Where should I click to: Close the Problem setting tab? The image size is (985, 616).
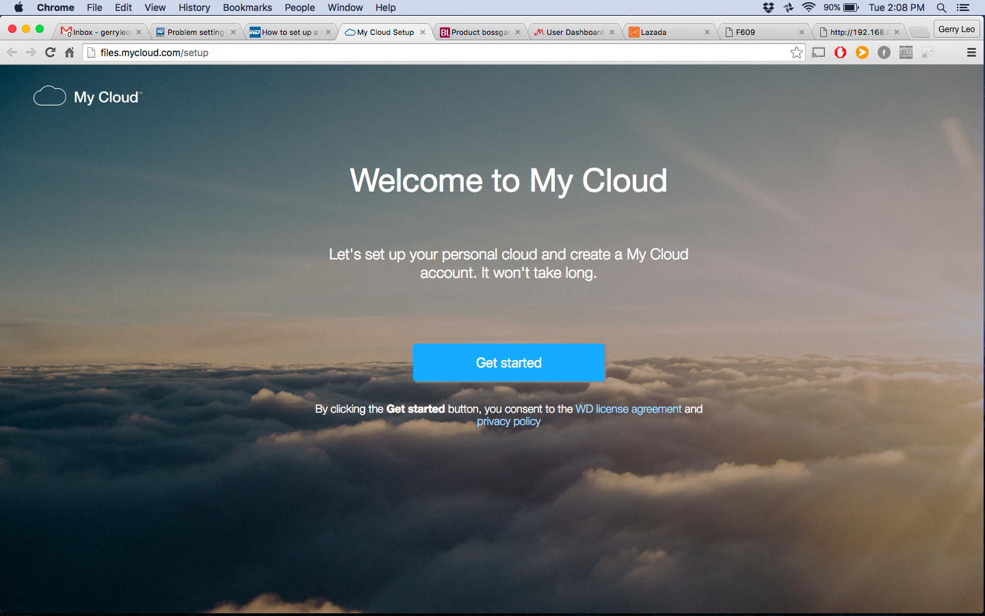tap(233, 32)
